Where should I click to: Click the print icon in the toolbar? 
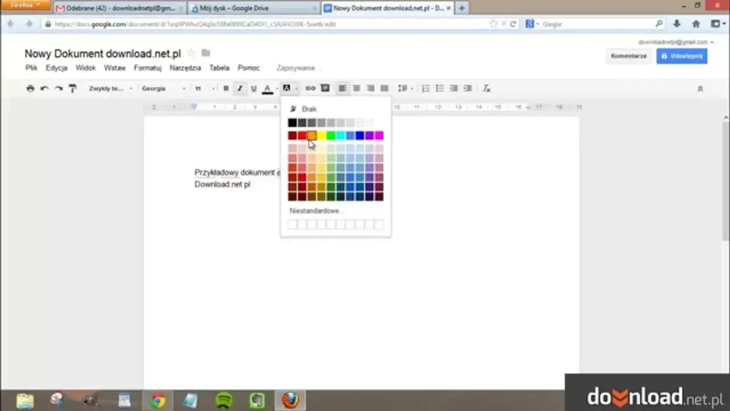coord(30,88)
